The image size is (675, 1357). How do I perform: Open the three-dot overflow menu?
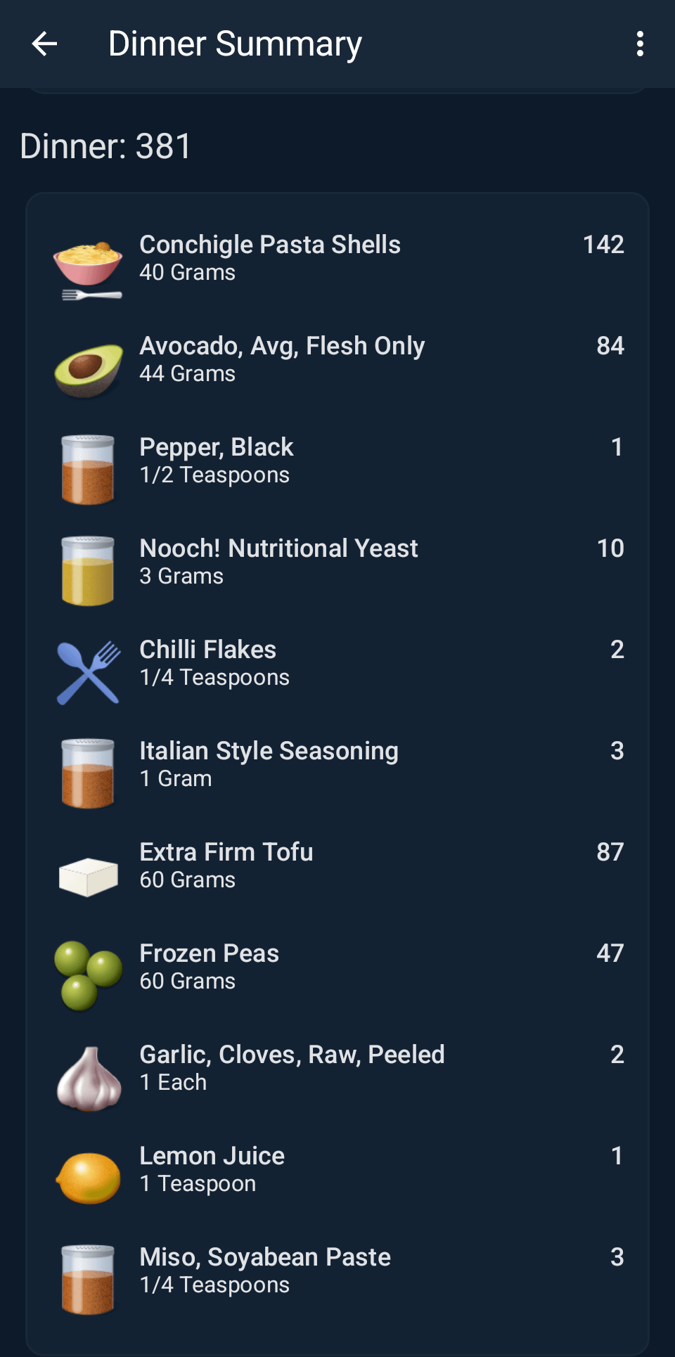(x=639, y=44)
